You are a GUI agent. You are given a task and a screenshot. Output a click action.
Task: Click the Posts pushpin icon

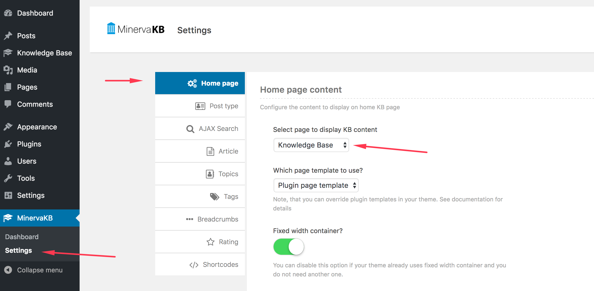coord(8,36)
